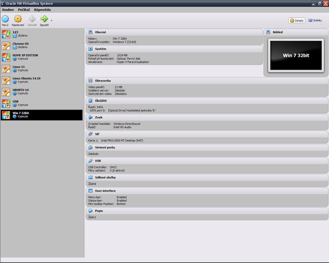329x263 pixels.
Task: Select Linux 11 name in machine list
Action: [x=18, y=67]
